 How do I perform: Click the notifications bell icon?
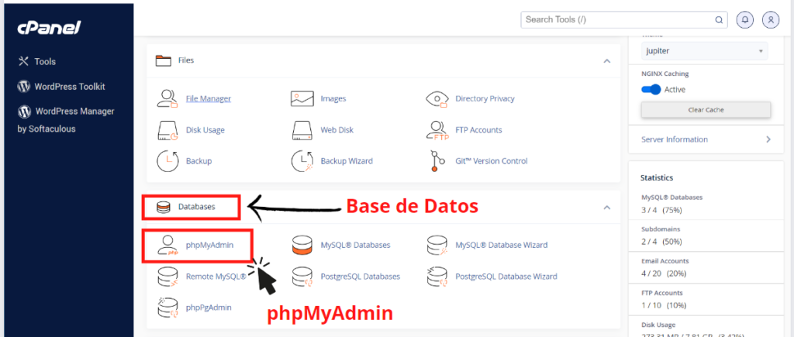point(745,19)
